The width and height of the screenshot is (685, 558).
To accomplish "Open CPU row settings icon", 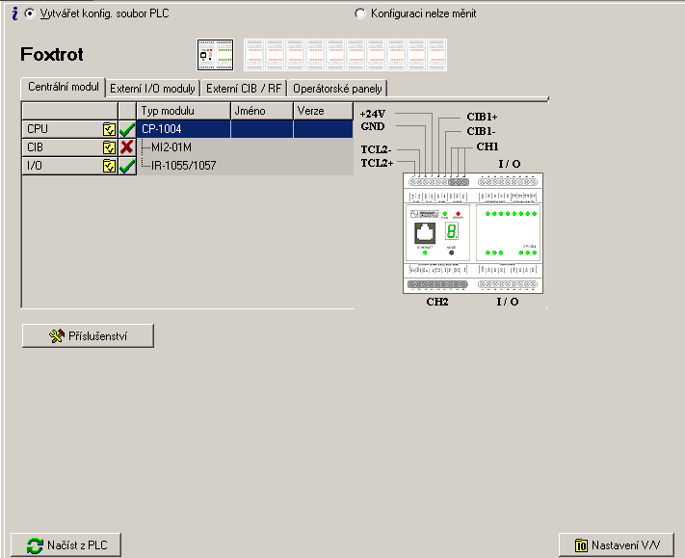I will click(x=109, y=129).
